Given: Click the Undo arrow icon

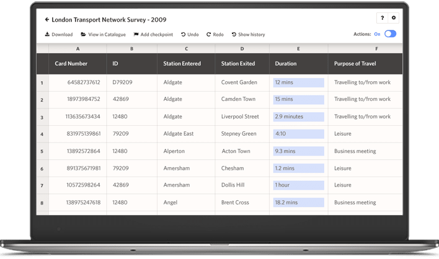Looking at the screenshot, I should (x=183, y=35).
